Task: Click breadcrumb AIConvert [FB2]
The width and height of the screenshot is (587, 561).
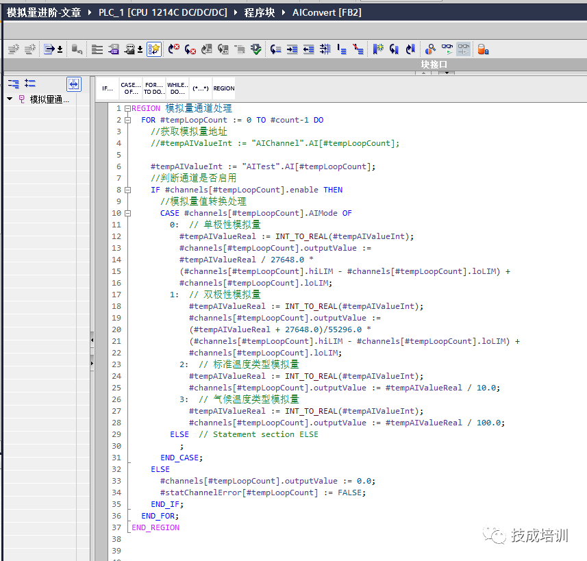Action: [x=327, y=12]
